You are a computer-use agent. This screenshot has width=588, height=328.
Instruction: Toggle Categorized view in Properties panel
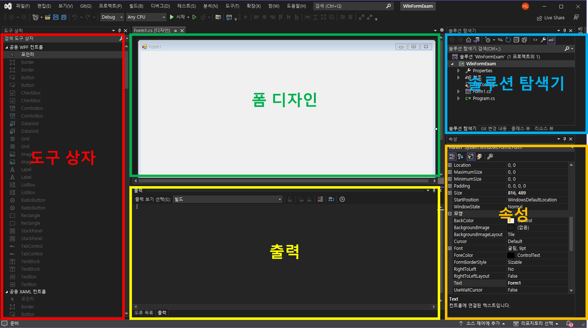[x=452, y=157]
